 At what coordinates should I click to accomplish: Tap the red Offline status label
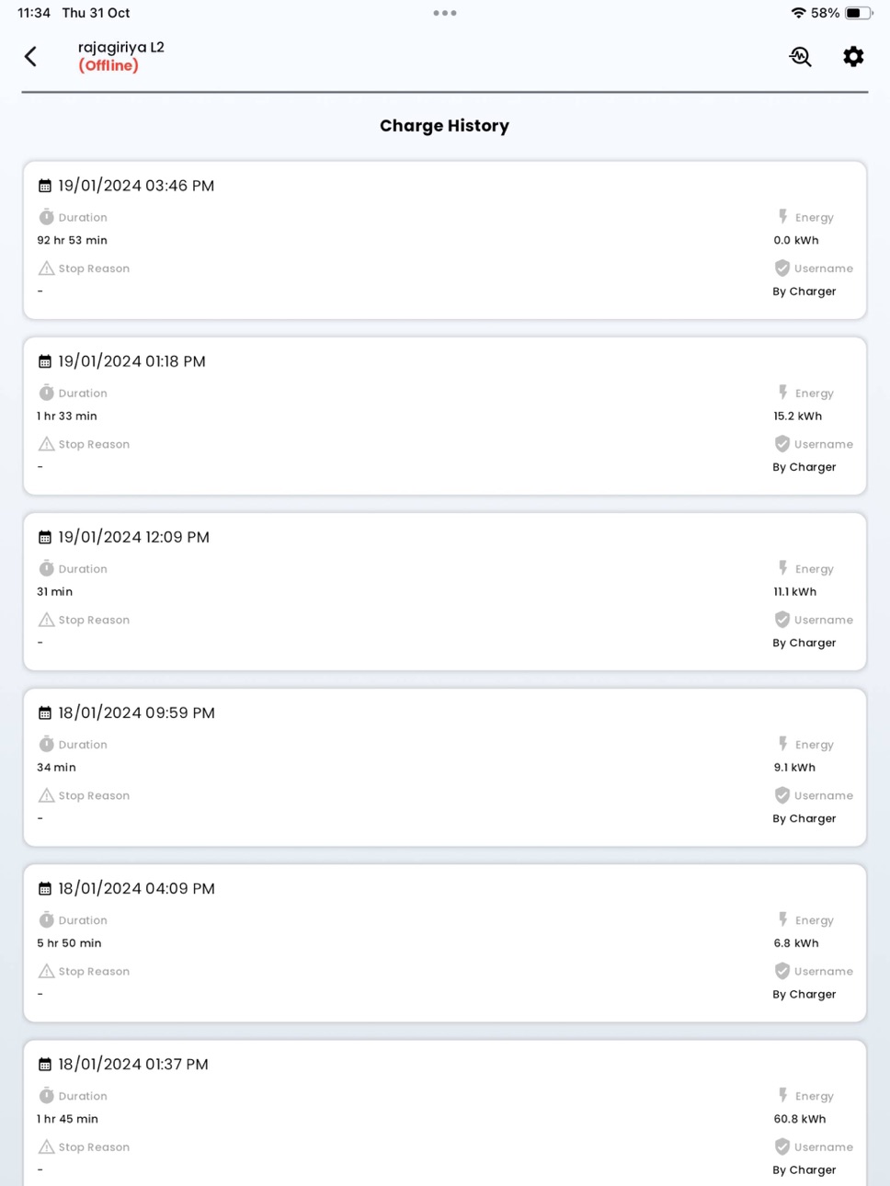point(108,65)
